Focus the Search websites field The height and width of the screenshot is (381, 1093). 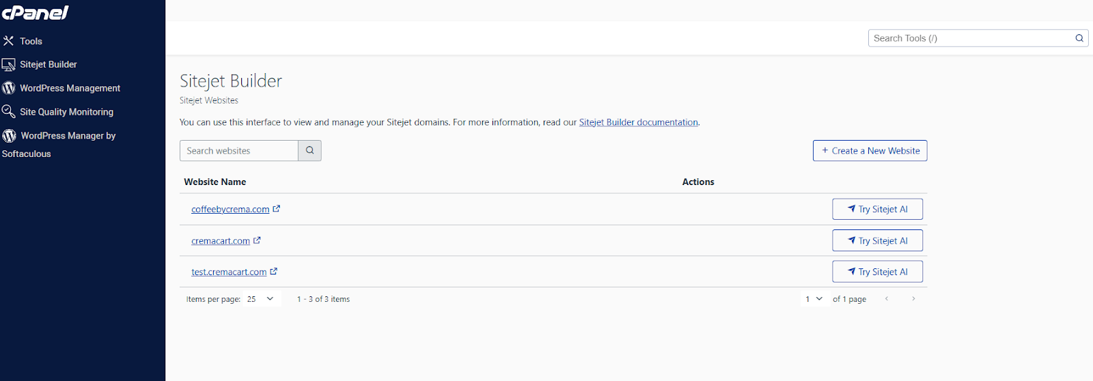(239, 151)
